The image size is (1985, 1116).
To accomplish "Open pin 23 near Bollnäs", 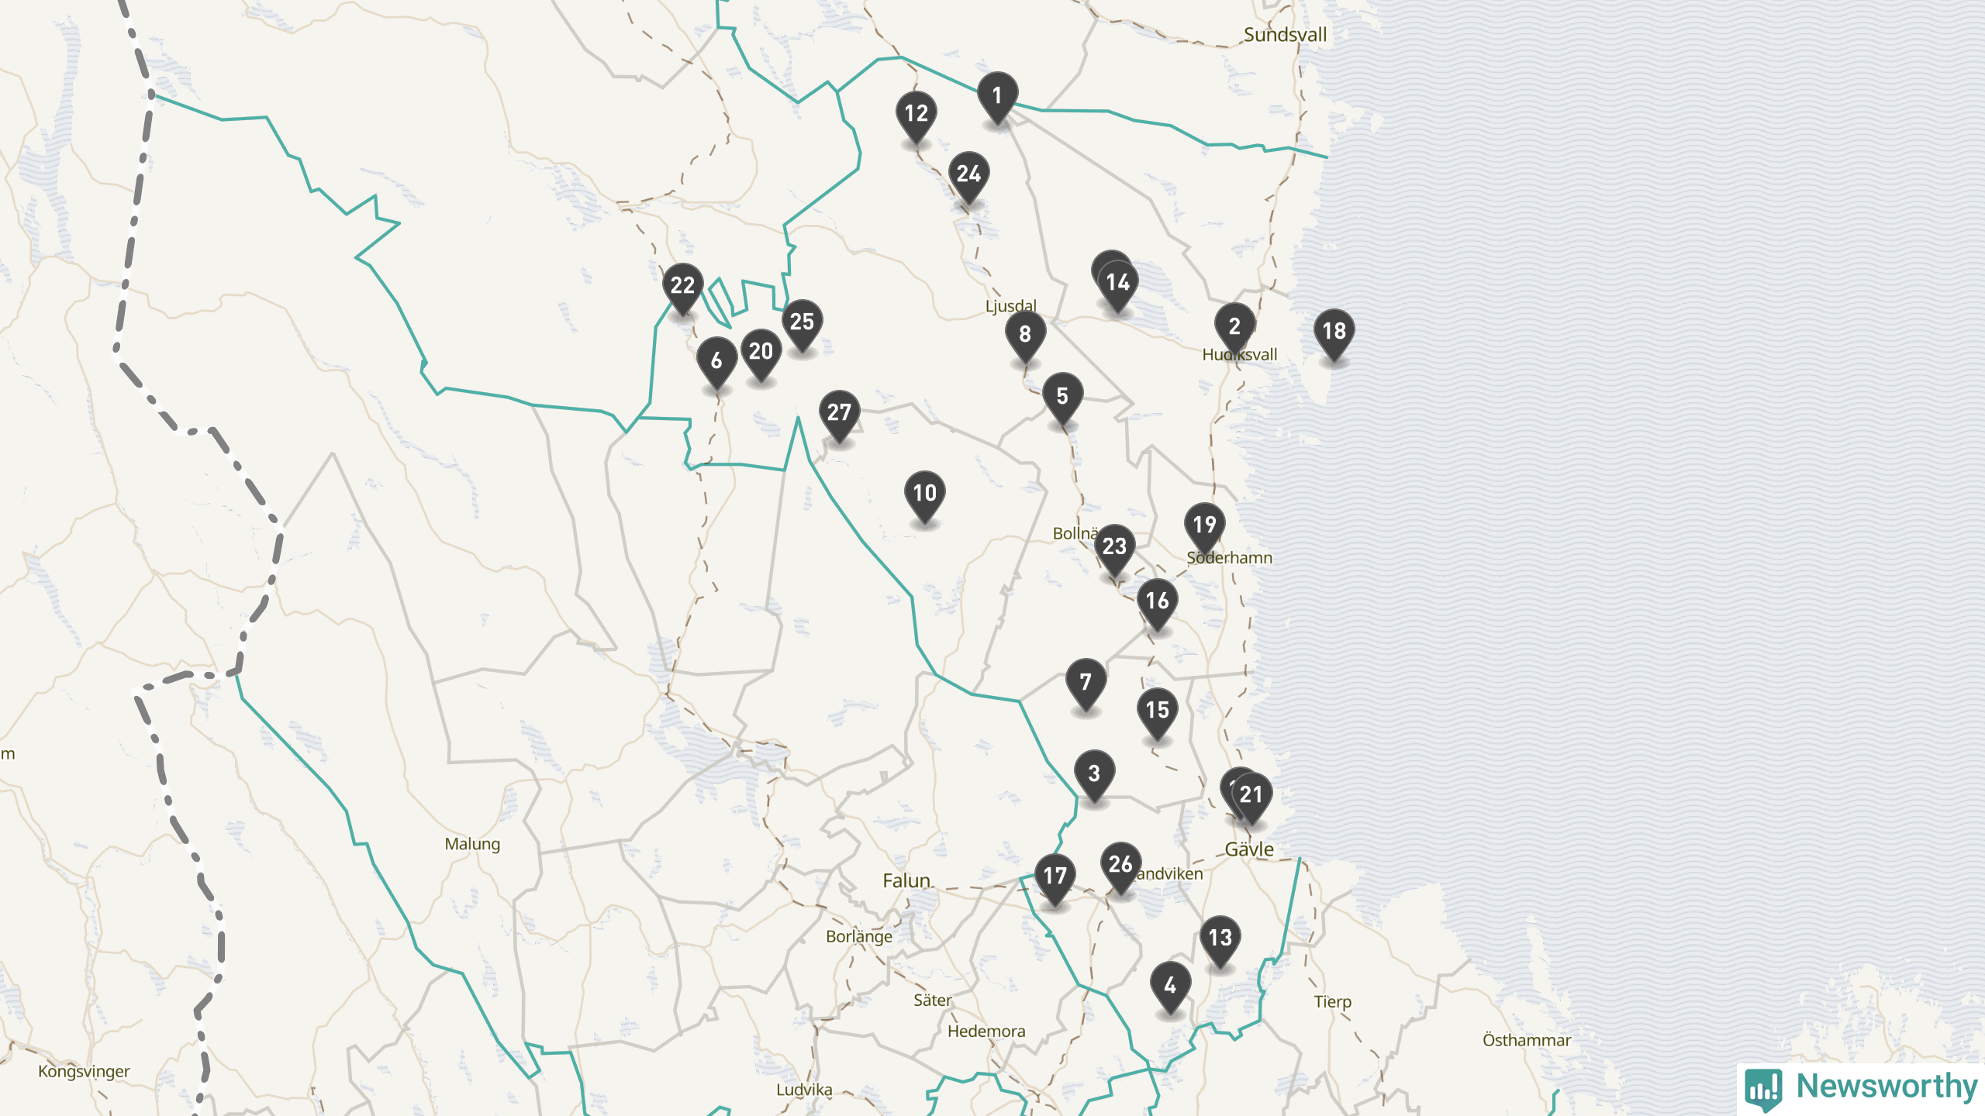I will 1114,548.
